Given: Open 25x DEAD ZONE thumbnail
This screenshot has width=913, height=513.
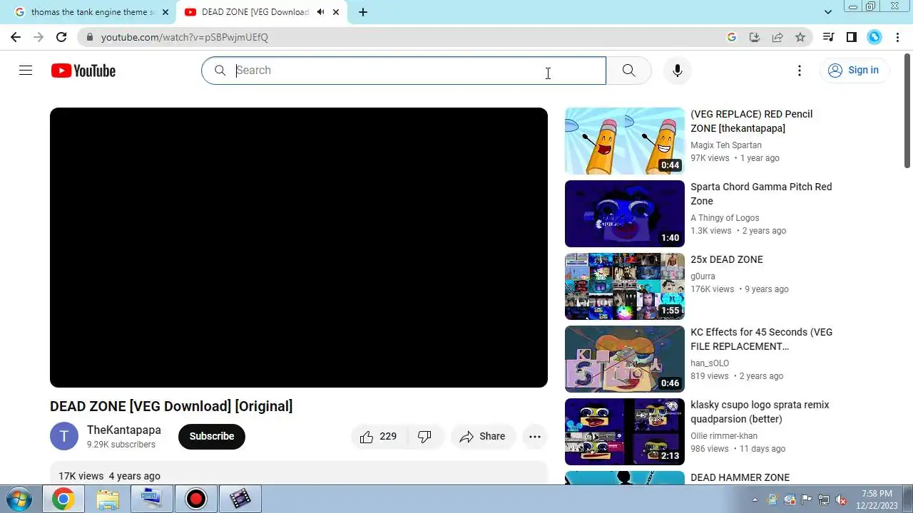Looking at the screenshot, I should 625,286.
